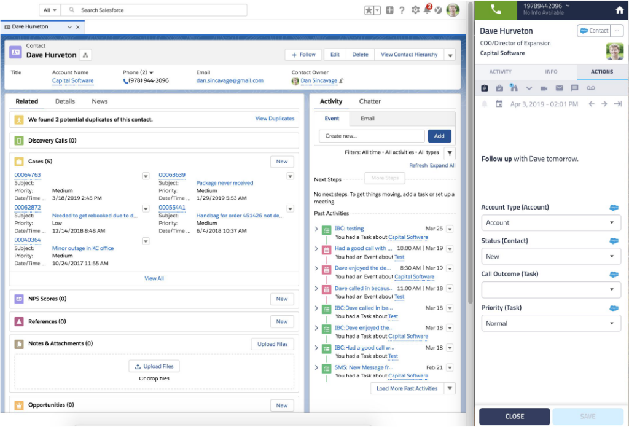Open the Capital Software account name link
Viewport: 629px width, 427px height.
[72, 80]
